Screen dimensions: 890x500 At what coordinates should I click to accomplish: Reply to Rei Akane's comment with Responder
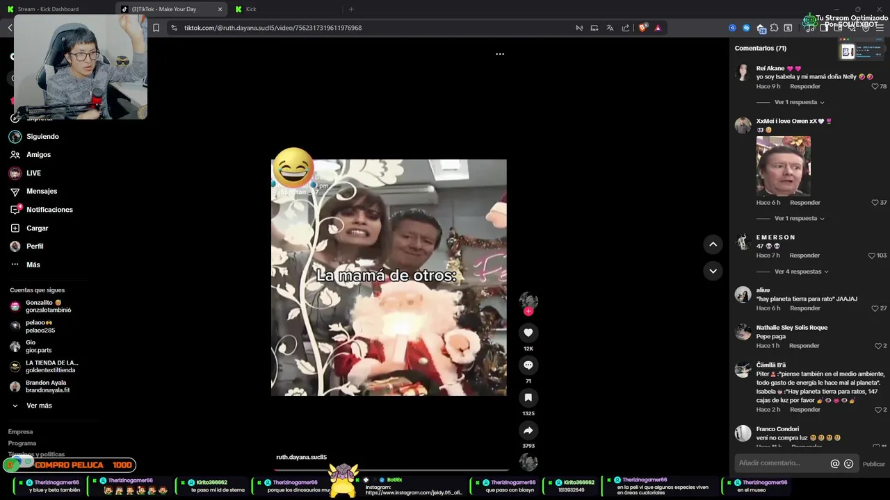(805, 87)
